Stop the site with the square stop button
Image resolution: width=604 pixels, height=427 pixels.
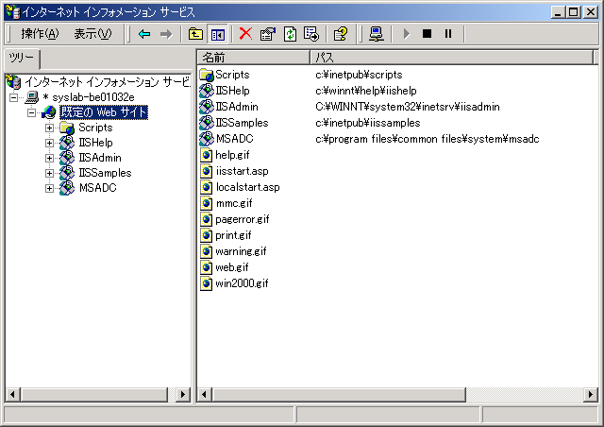[x=427, y=34]
